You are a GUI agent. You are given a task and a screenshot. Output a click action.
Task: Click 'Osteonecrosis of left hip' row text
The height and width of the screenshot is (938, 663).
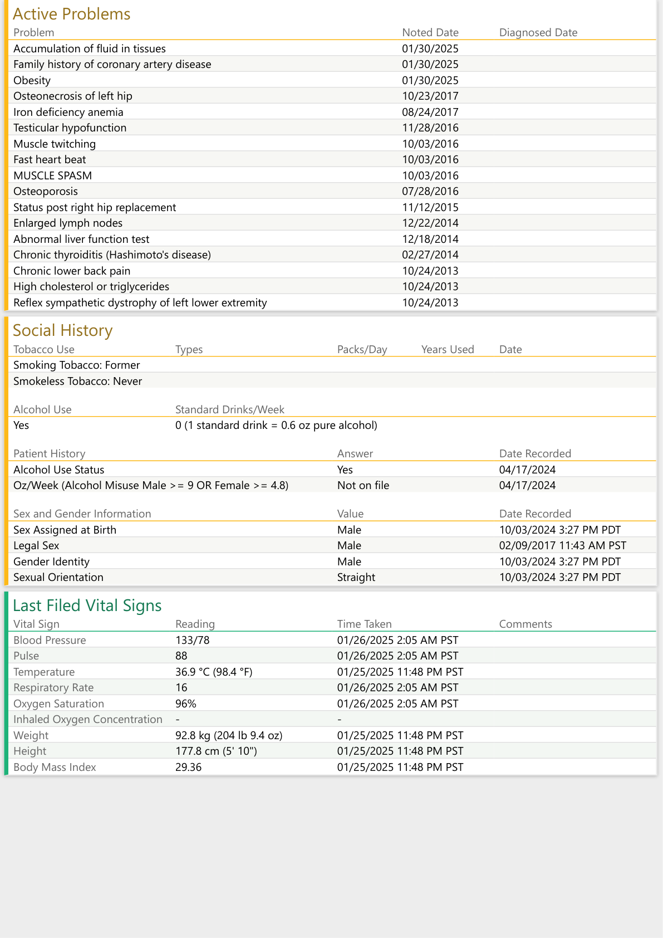tap(73, 96)
